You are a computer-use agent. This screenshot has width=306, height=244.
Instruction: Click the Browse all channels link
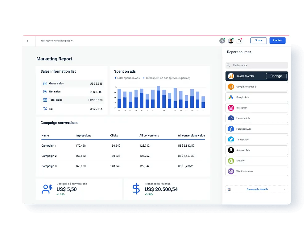point(257,189)
